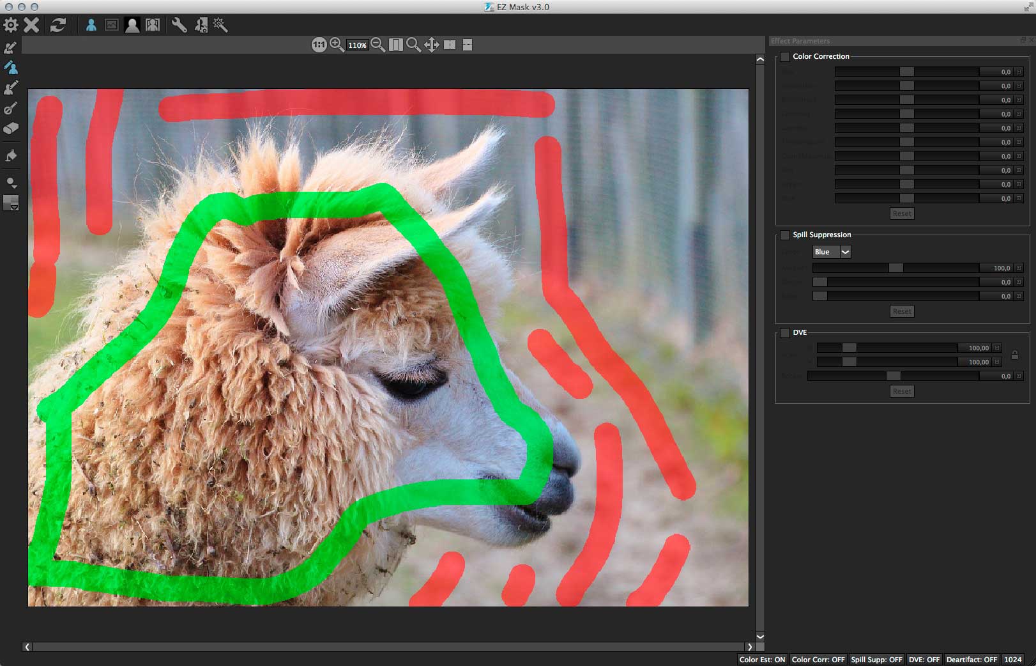
Task: Select the wrench tool icon
Action: pos(179,26)
